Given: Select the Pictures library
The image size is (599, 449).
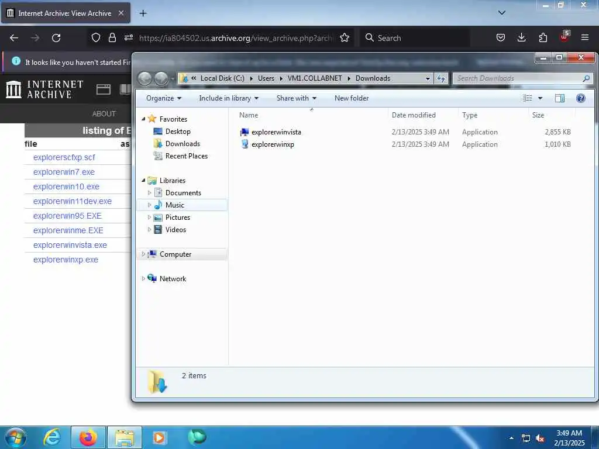Looking at the screenshot, I should click(x=171, y=217).
